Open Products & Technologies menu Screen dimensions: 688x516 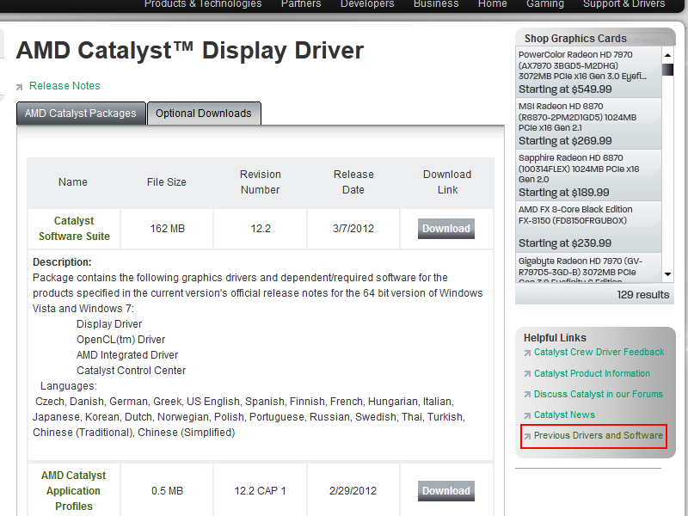203,4
